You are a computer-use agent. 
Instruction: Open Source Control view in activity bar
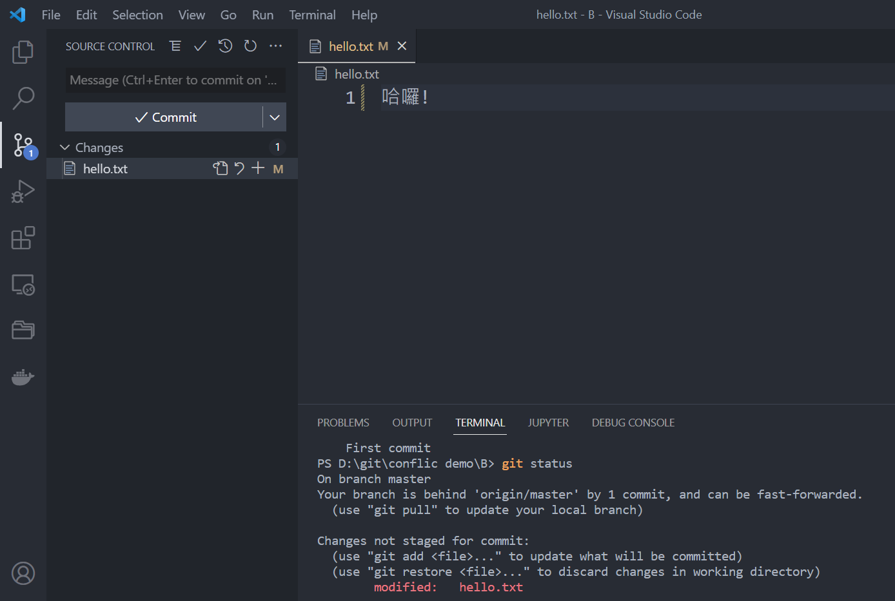coord(23,146)
